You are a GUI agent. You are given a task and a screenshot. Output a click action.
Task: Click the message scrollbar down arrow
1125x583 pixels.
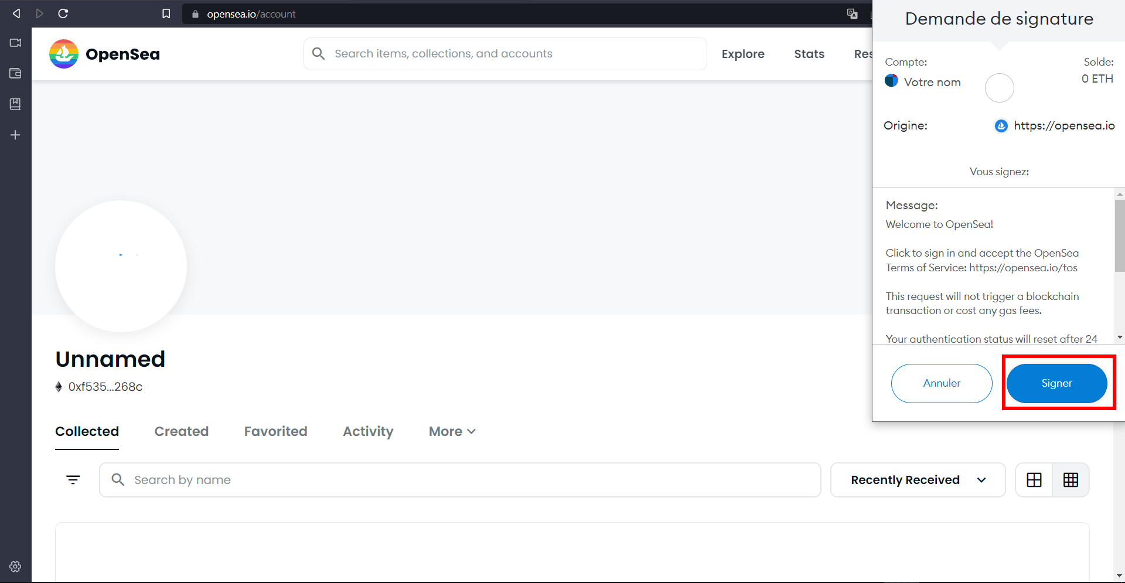[x=1120, y=337]
